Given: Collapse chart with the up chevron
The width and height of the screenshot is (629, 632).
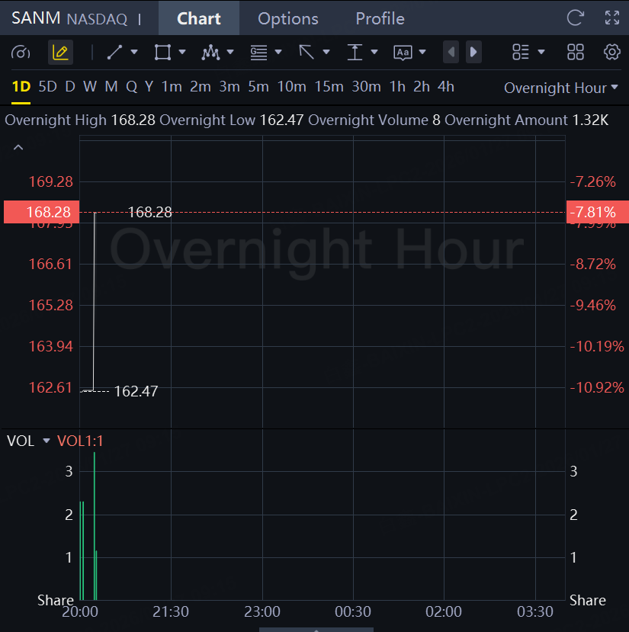Looking at the screenshot, I should pyautogui.click(x=18, y=148).
